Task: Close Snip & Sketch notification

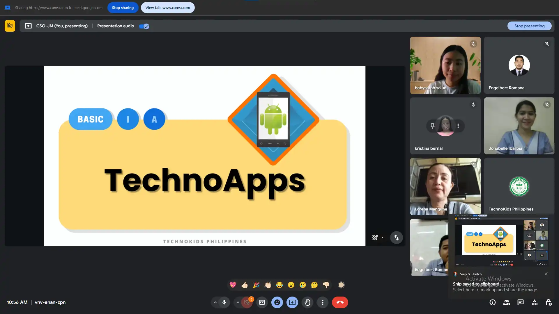Action: (x=546, y=274)
